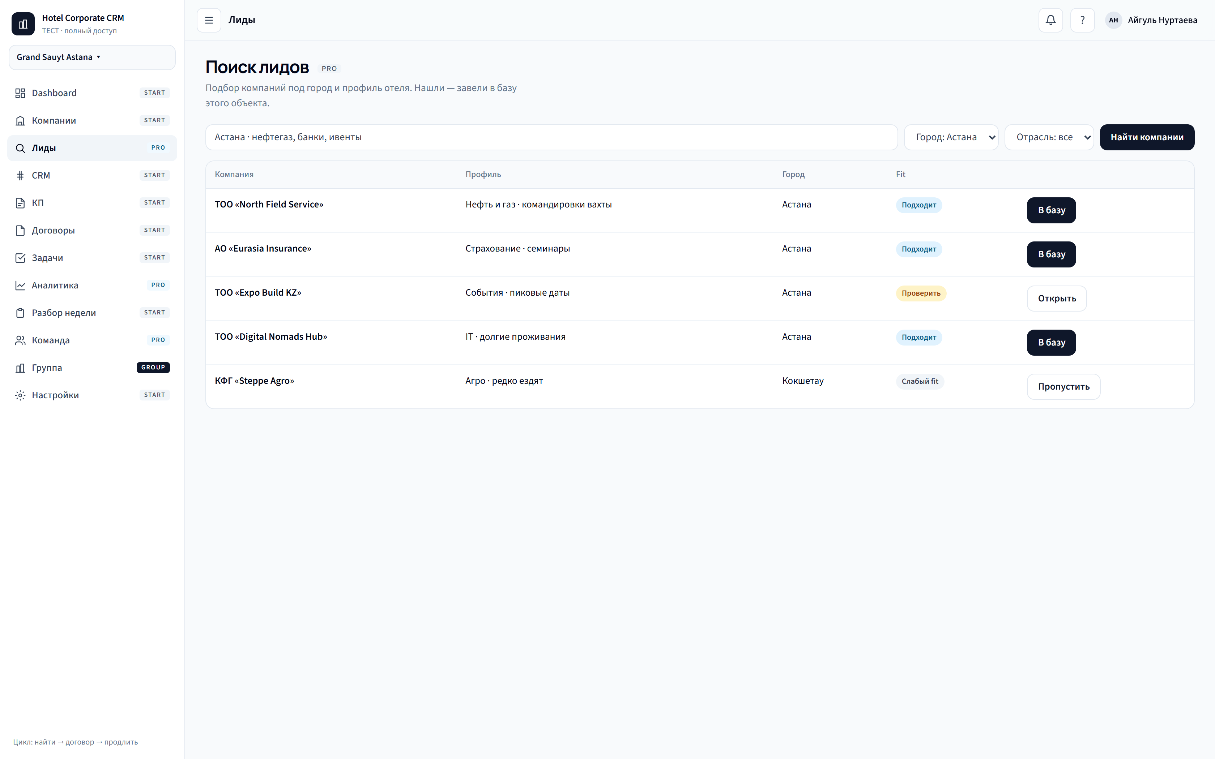The image size is (1215, 759).
Task: Click the КП document icon
Action: click(x=20, y=203)
